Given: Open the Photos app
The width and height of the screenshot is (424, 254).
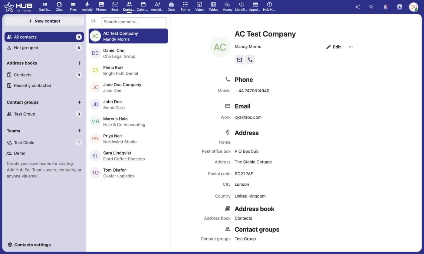Looking at the screenshot, I should click(101, 6).
